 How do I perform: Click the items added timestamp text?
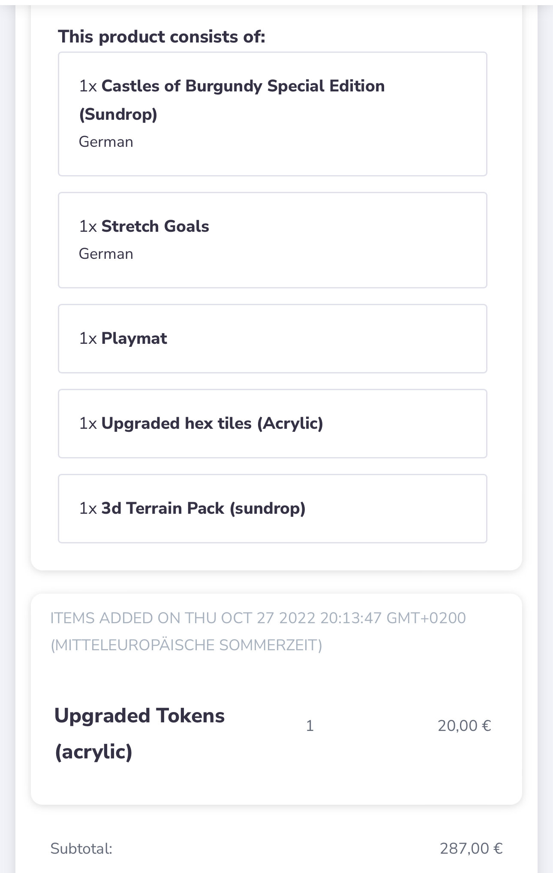point(258,618)
